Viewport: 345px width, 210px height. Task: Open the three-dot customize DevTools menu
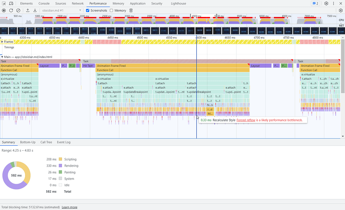click(334, 4)
